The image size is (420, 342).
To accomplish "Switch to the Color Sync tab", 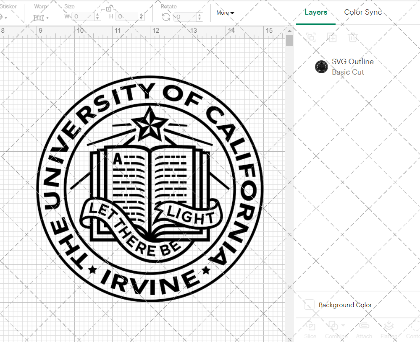I will coord(362,12).
